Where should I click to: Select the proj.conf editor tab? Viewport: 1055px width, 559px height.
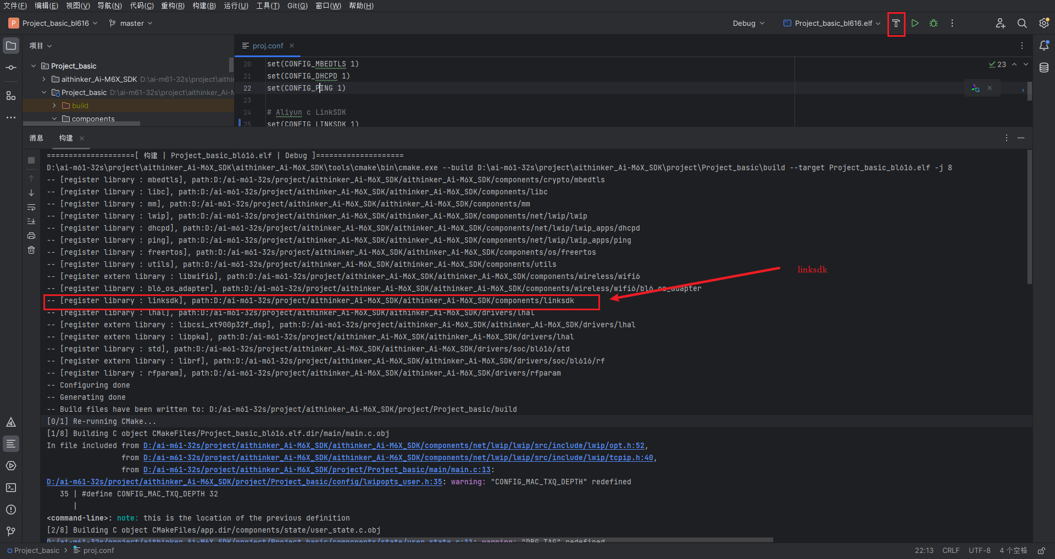[268, 46]
